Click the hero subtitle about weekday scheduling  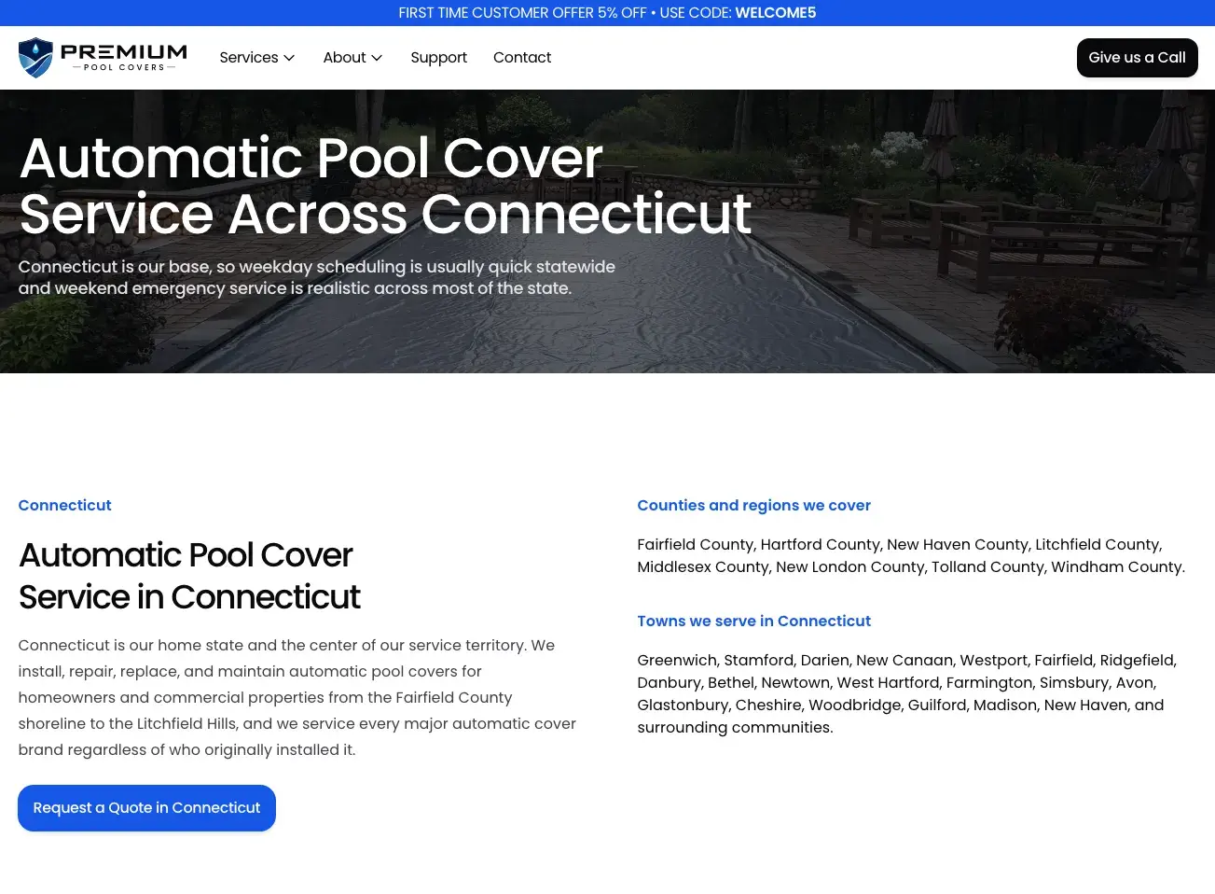[316, 277]
